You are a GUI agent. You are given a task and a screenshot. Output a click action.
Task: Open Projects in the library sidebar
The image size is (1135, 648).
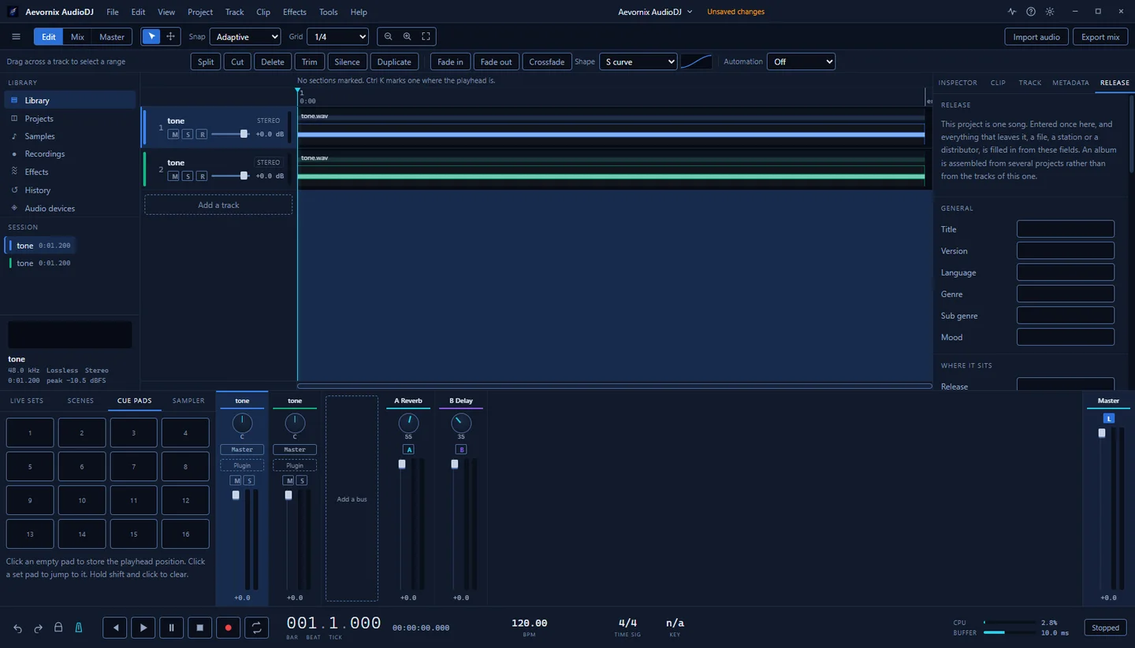coord(70,118)
